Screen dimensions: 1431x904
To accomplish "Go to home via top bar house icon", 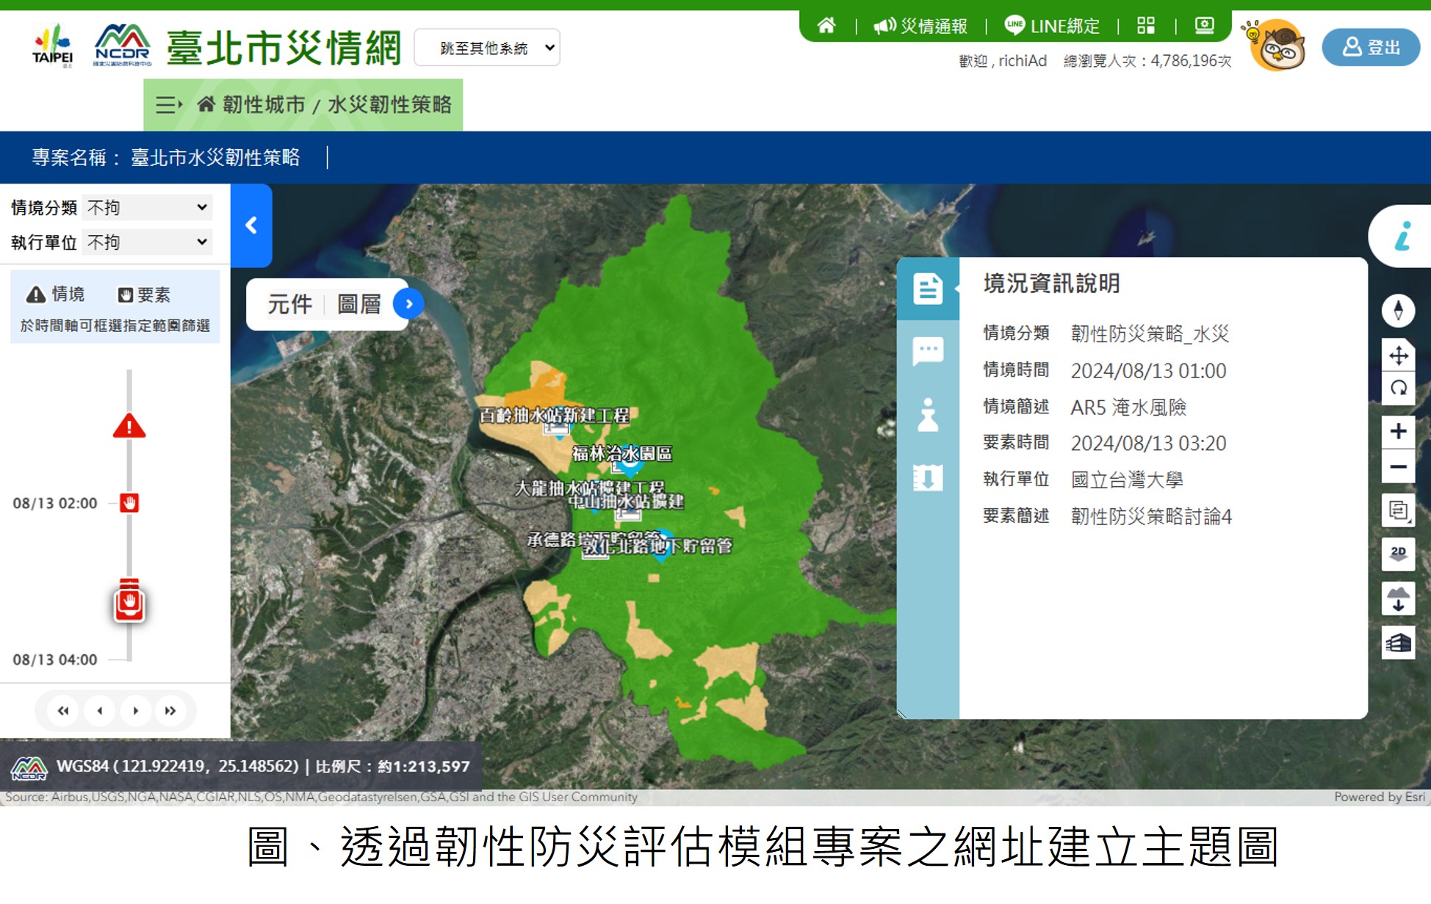I will (826, 26).
